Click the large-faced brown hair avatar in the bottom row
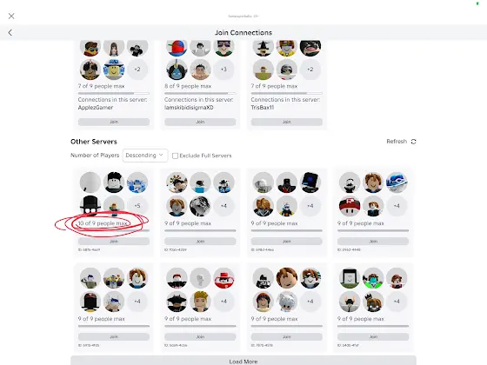487x365 pixels. (287, 278)
